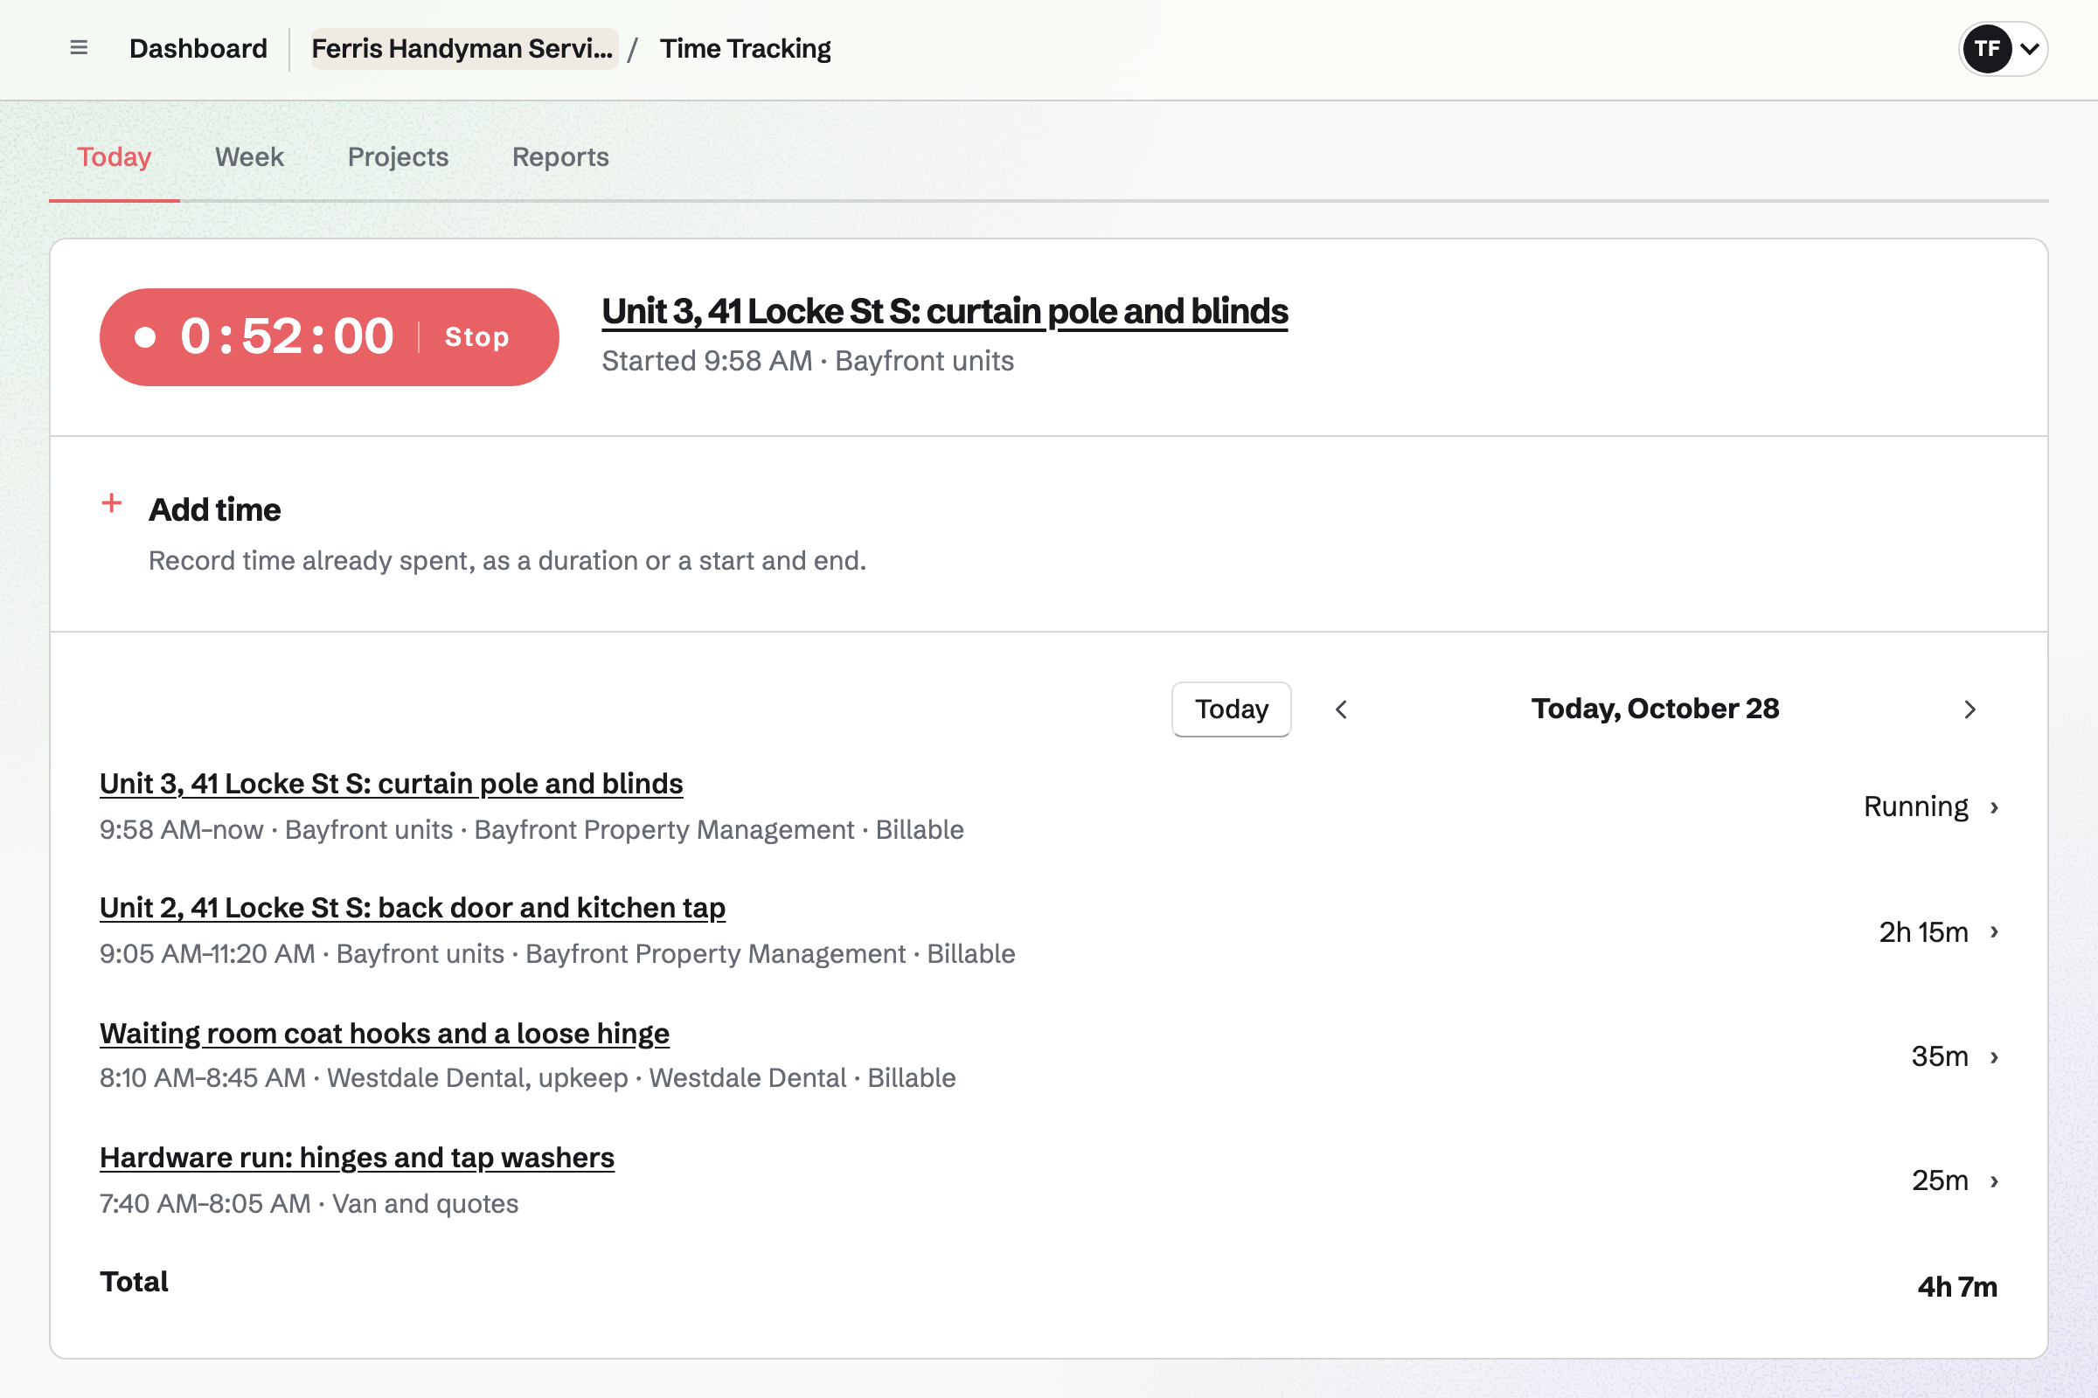Click the Time Tracking breadcrumb
The image size is (2098, 1398).
(x=745, y=48)
